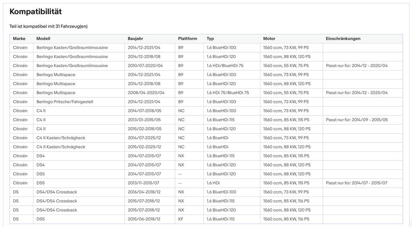Click Typ '1.6 BlueHDi 115' in DS4/DS4 Crossback row
Viewport: 412px width, 227px height.
tap(221, 201)
